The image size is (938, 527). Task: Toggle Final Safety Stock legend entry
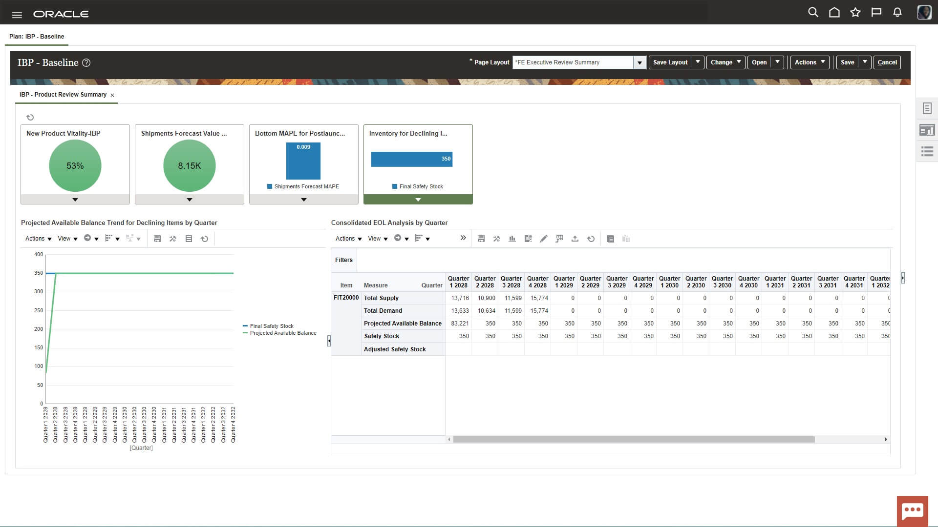click(272, 326)
